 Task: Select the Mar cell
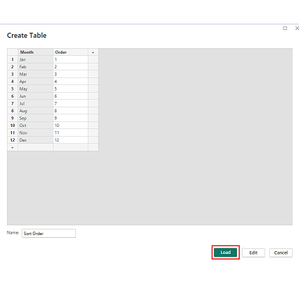coord(36,74)
